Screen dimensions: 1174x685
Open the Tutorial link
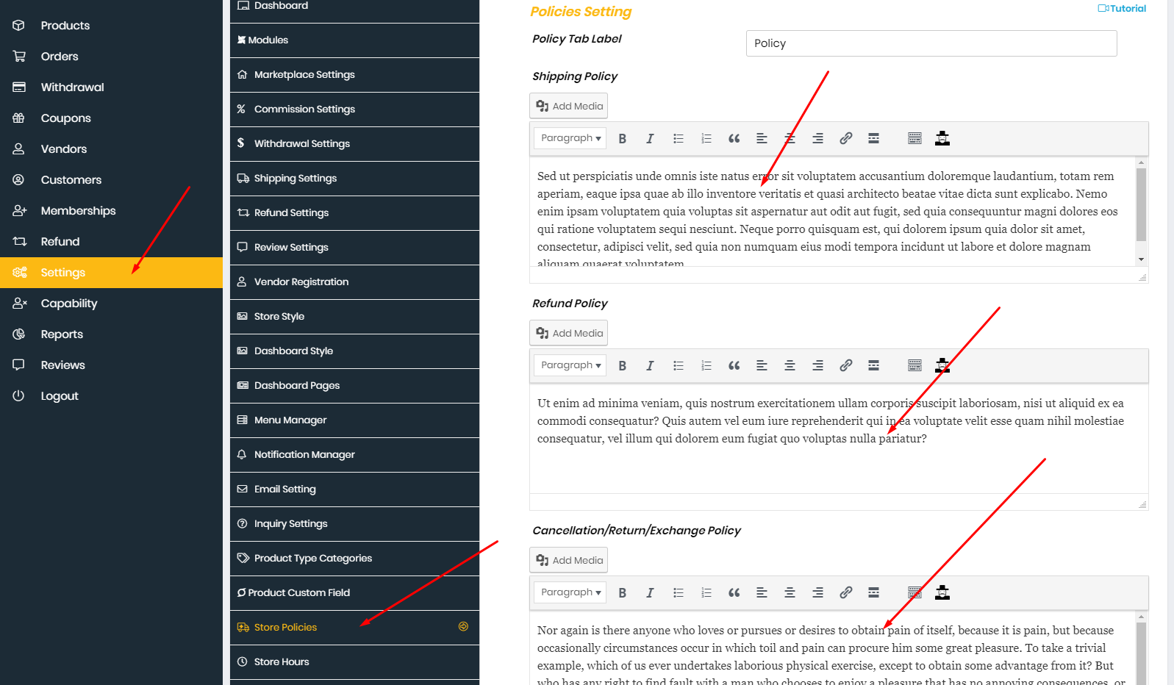pyautogui.click(x=1122, y=9)
